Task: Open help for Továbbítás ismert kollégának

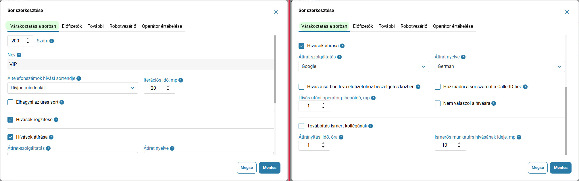Action: (371, 126)
